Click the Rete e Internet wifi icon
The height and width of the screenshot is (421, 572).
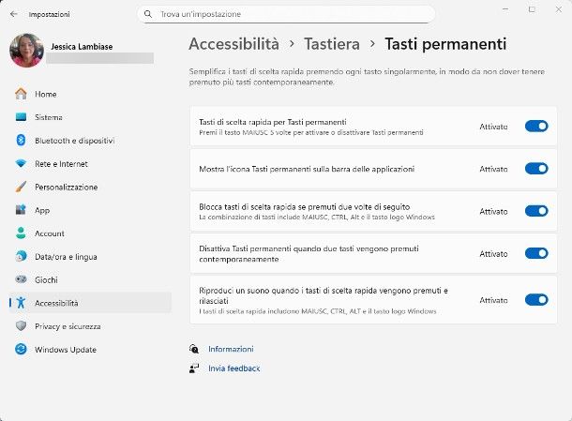(x=21, y=164)
